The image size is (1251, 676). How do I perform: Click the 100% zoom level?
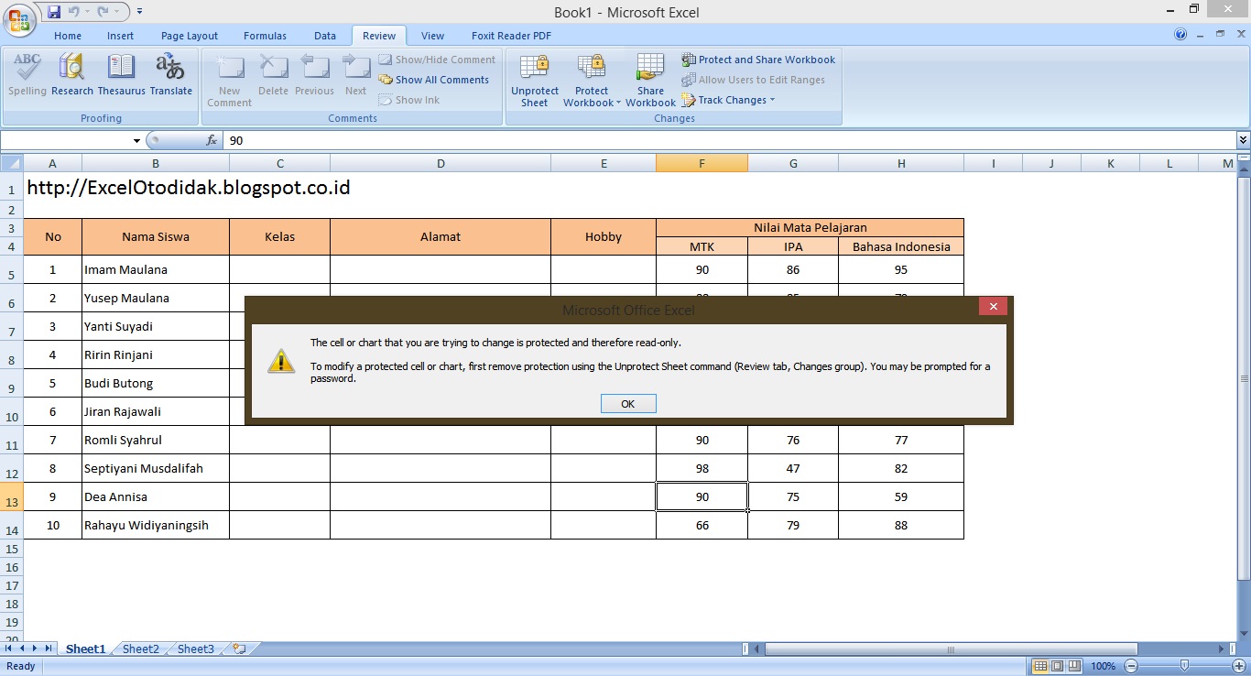[1103, 666]
